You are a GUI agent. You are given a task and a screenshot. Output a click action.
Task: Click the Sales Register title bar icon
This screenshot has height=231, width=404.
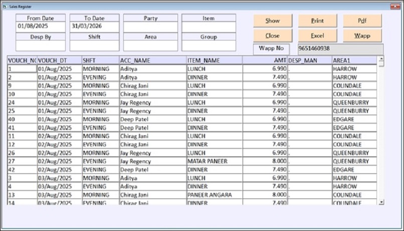pyautogui.click(x=5, y=7)
